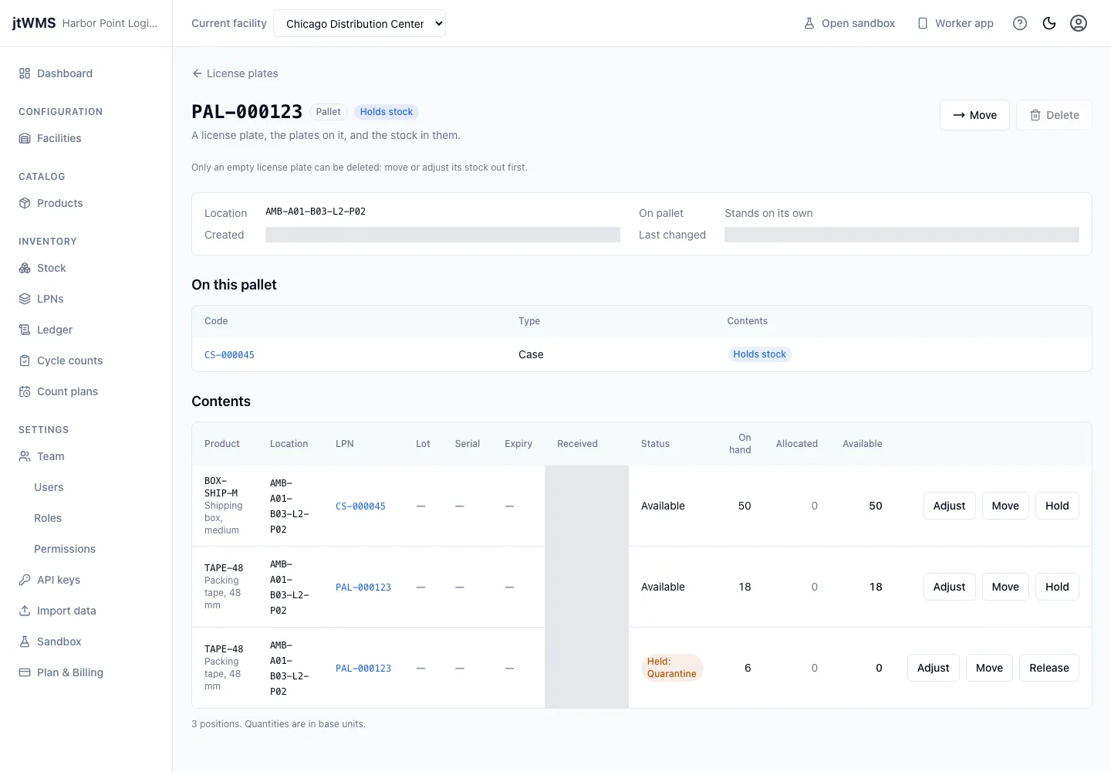Open user account profile icon
The width and height of the screenshot is (1111, 772).
click(1079, 23)
